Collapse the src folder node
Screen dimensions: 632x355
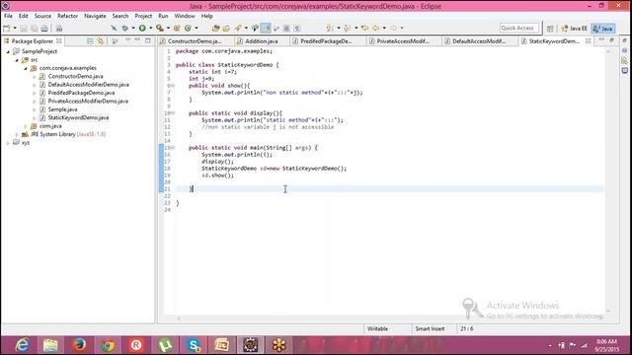(17, 60)
